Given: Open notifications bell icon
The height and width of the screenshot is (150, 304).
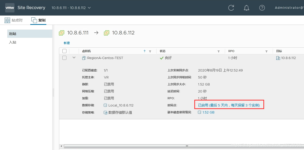Looking at the screenshot, I should point(246,8).
